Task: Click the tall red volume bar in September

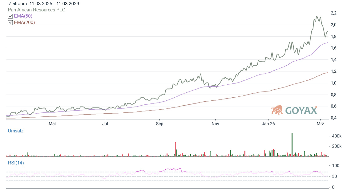Action: pos(175,149)
